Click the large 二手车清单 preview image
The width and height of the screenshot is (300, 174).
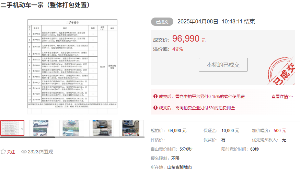[x=72, y=65]
